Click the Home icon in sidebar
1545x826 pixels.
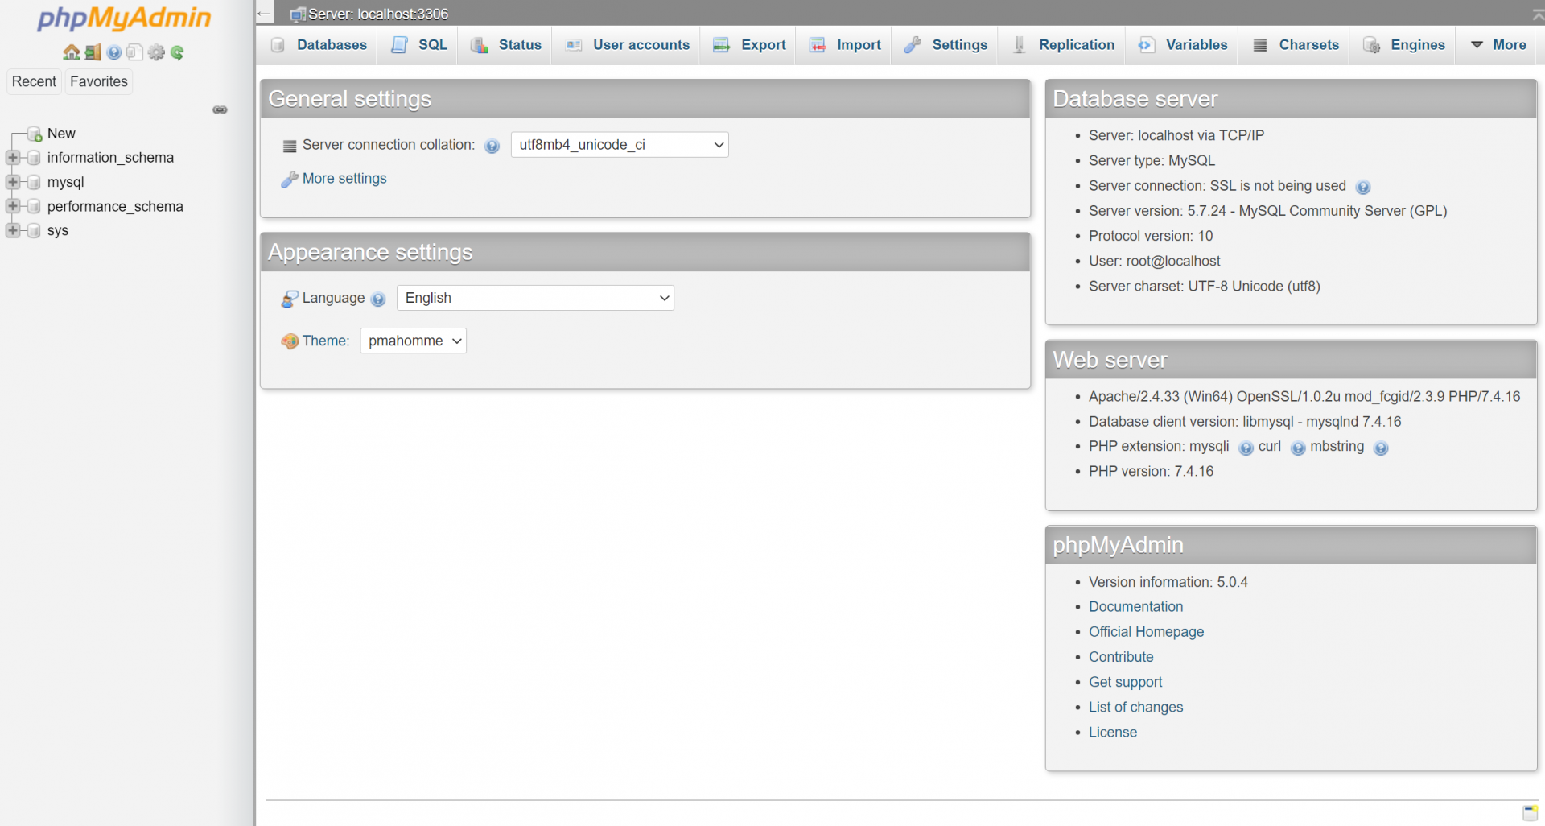[x=72, y=52]
